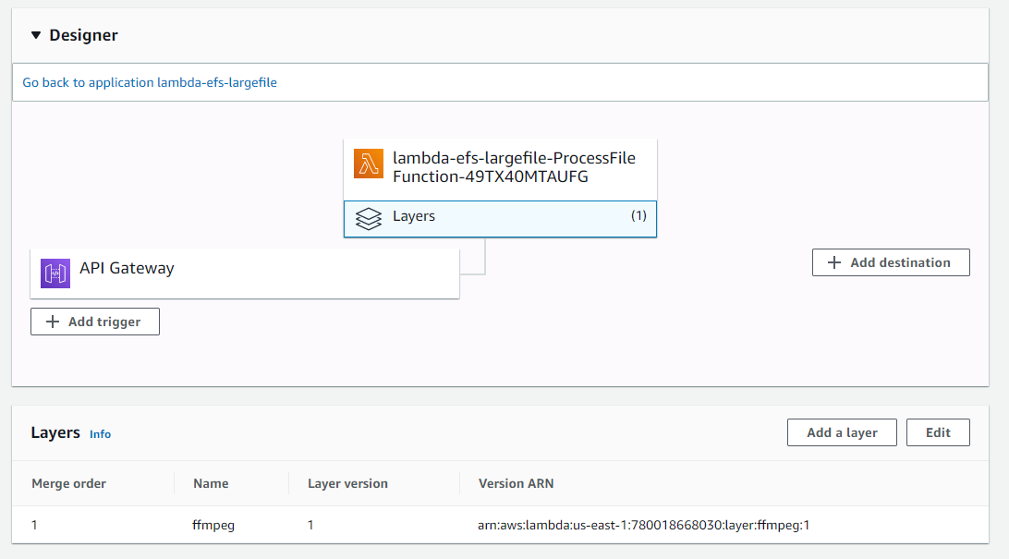Click the Layers stack icon under the function

tap(369, 218)
